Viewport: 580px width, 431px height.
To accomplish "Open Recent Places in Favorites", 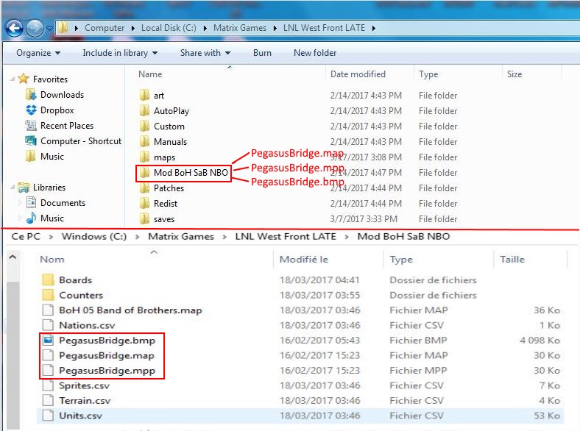I will [x=67, y=126].
